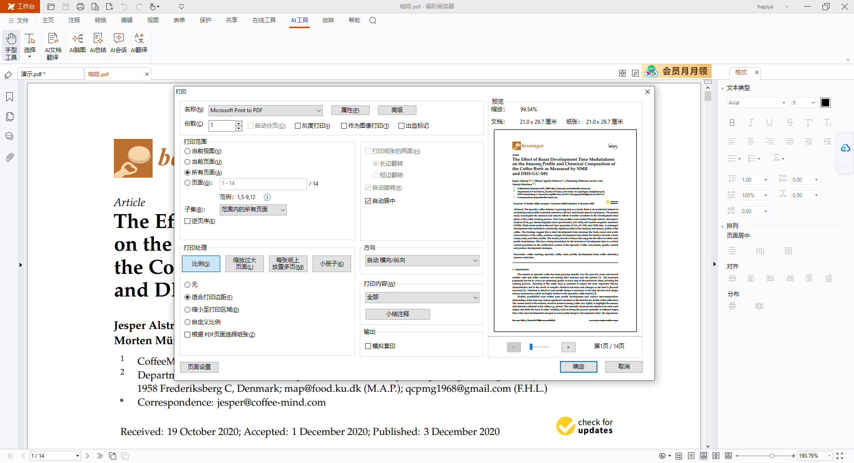
Task: Enable print as image checkbox
Action: tap(365, 126)
